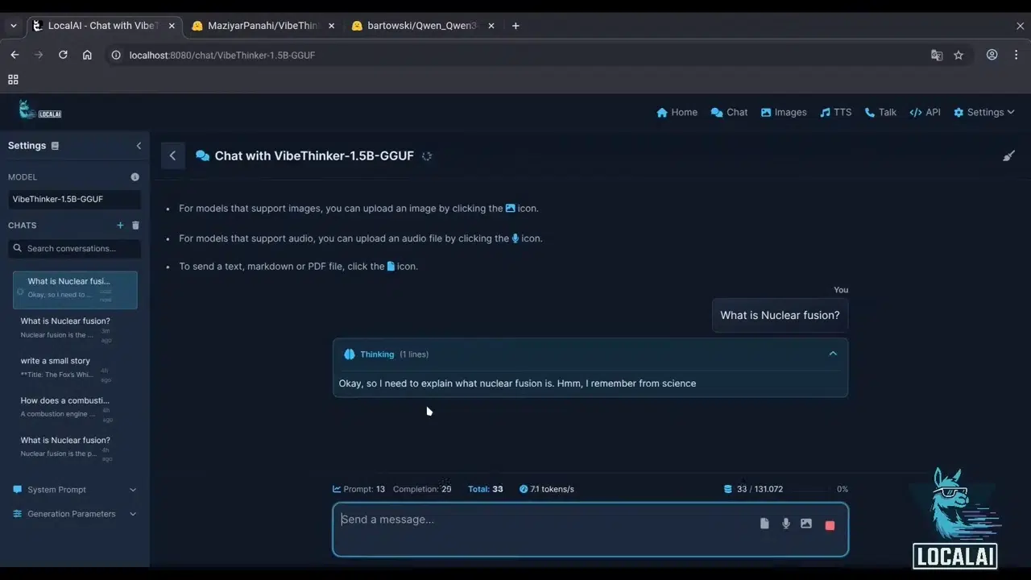Open the 'How does a combusti...' conversation
Viewport: 1031px width, 580px height.
[75, 408]
